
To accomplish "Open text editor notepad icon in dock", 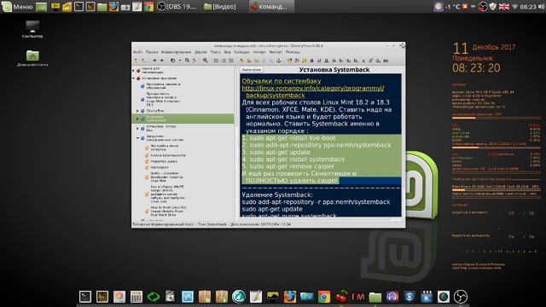I will 256,297.
